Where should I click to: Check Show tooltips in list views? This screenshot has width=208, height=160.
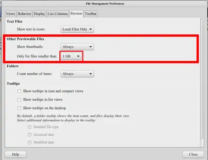(x=19, y=99)
